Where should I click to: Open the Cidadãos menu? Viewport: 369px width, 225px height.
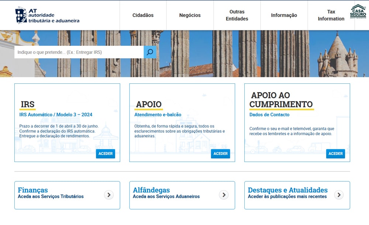pyautogui.click(x=143, y=15)
